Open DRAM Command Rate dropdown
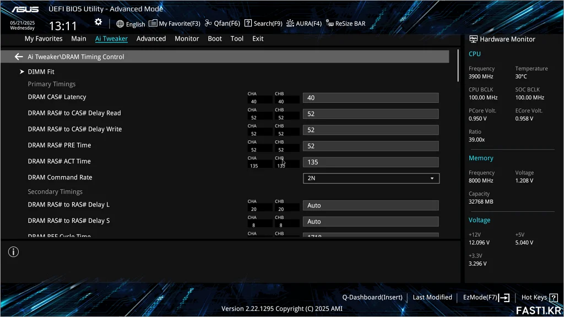The image size is (564, 317). [371, 178]
